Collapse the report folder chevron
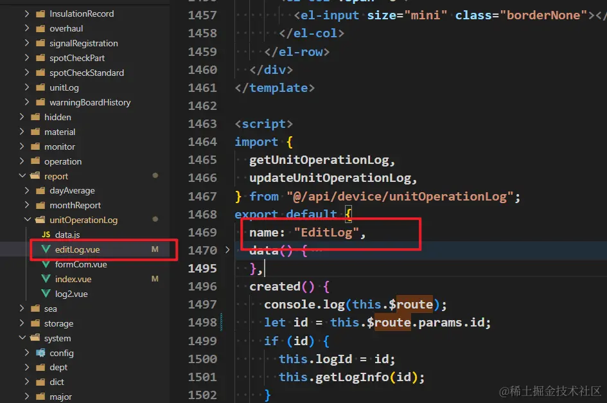 pyautogui.click(x=22, y=176)
